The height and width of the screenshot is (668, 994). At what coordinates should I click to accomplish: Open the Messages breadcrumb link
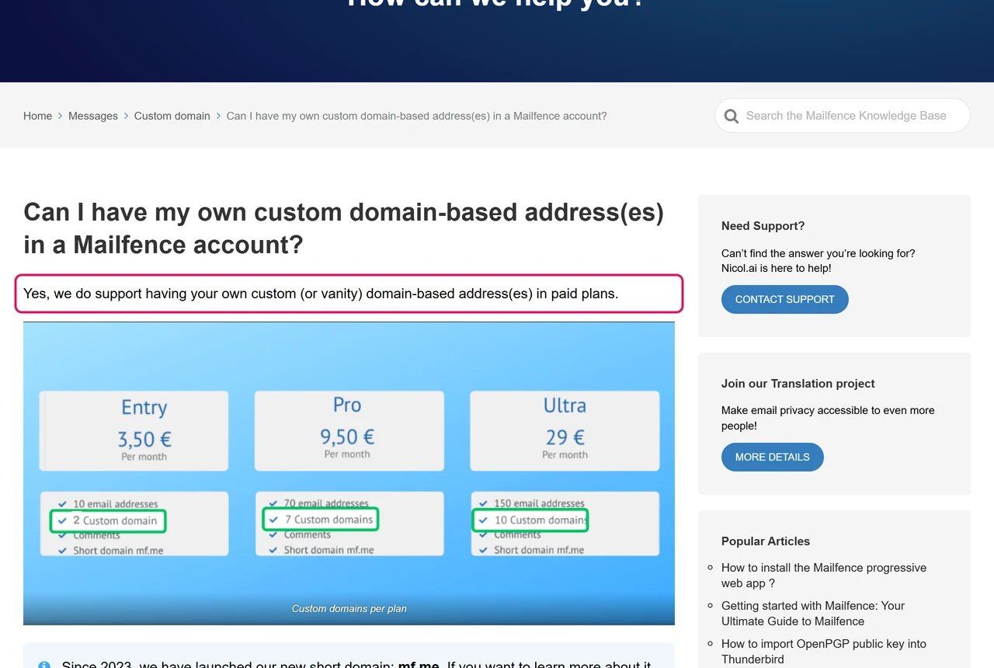point(93,116)
